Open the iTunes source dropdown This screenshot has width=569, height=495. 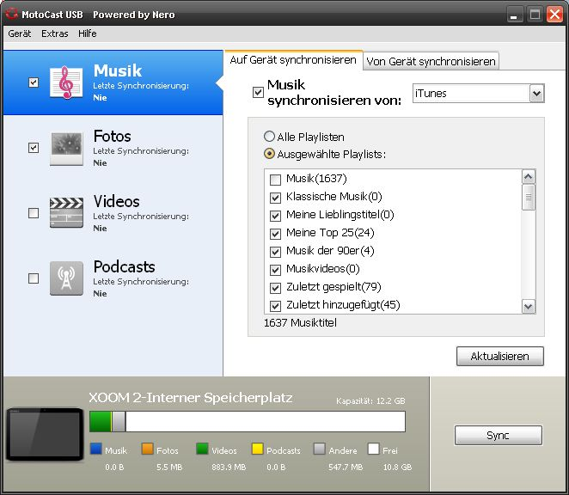(536, 94)
